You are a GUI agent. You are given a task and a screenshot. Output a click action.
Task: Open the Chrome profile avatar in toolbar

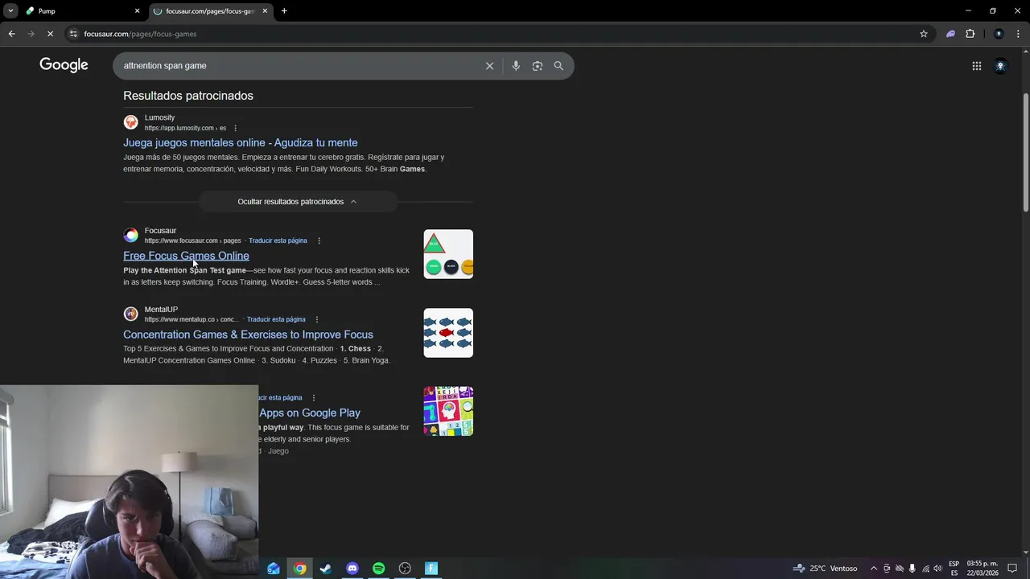[999, 34]
